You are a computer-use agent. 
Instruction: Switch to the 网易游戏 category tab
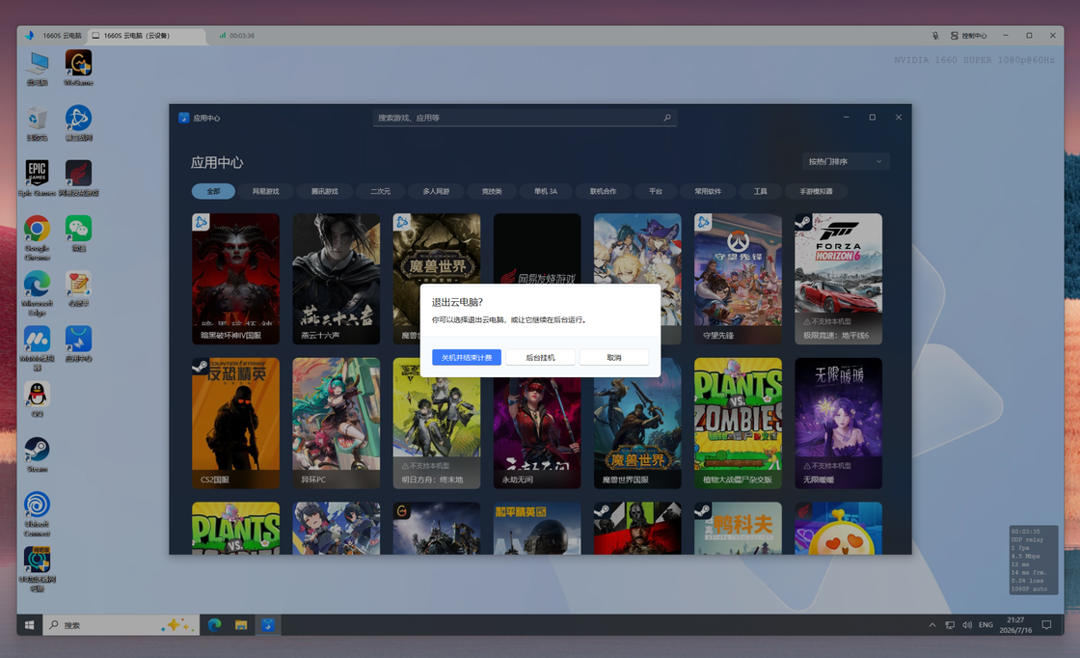pyautogui.click(x=265, y=191)
